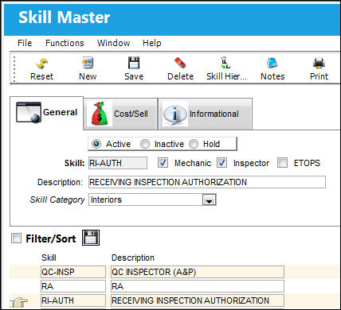Switch to the Cost/Sell tab
The height and width of the screenshot is (310, 341).
(x=120, y=114)
